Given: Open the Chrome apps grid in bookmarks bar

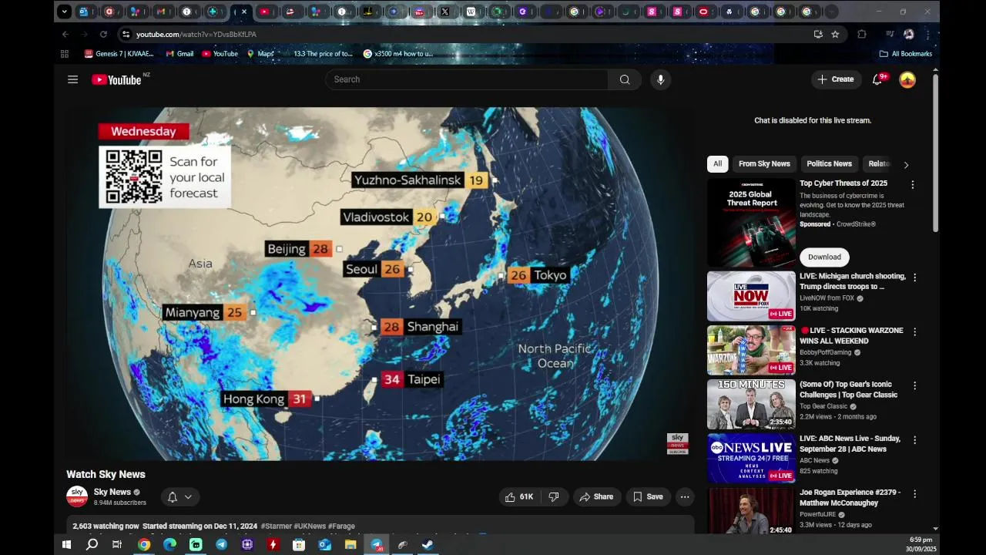Looking at the screenshot, I should (65, 54).
